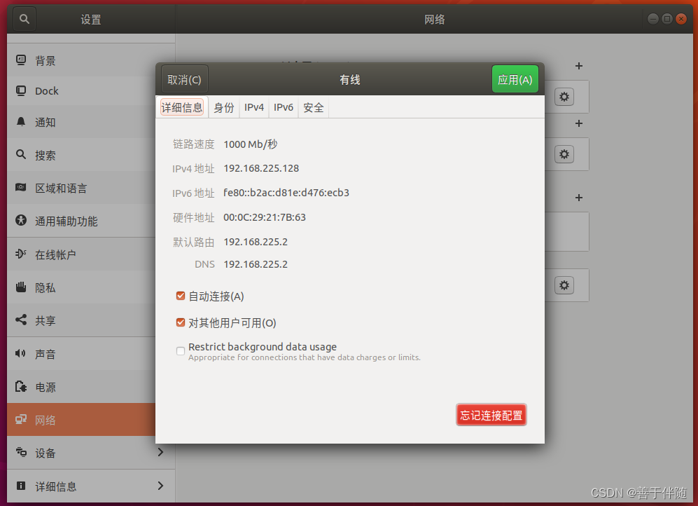Switch to the IPv6 tab
The height and width of the screenshot is (506, 698).
(284, 107)
